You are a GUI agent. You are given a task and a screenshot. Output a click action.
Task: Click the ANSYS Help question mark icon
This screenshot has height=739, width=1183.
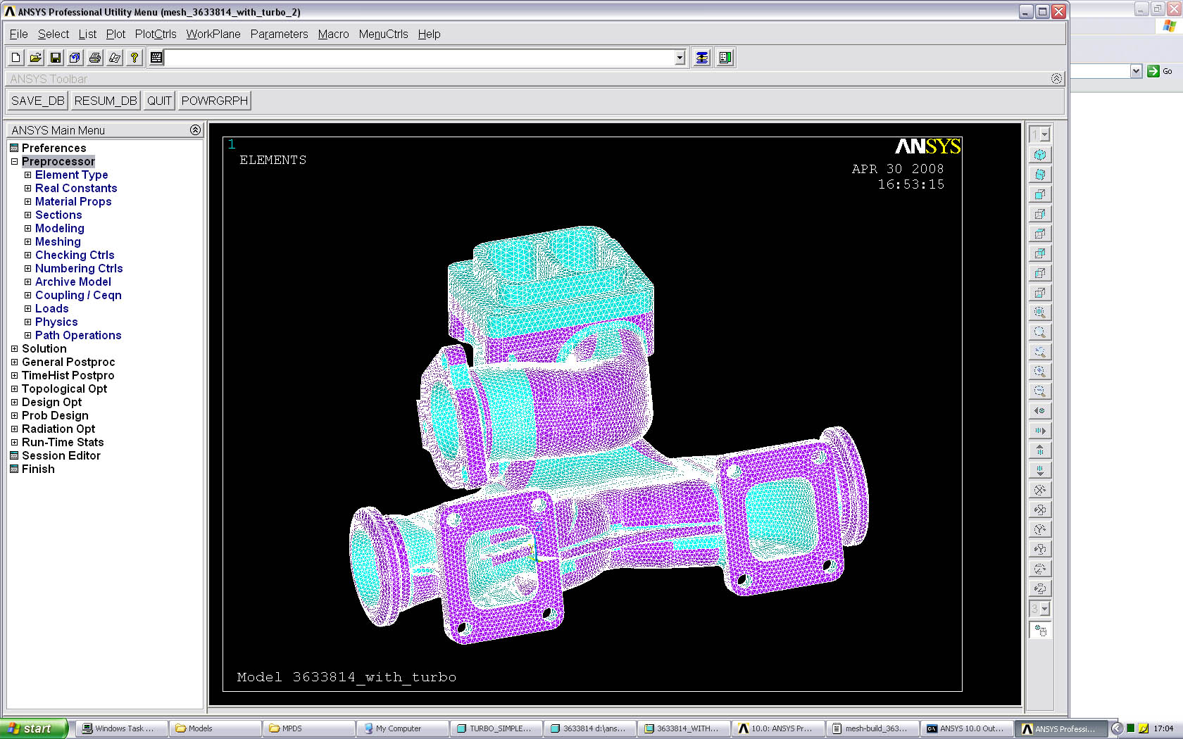134,58
